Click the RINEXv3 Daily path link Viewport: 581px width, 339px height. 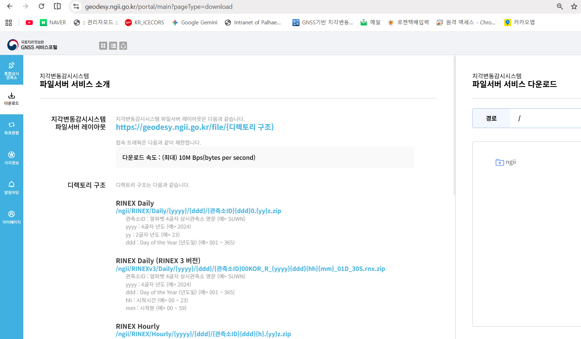pyautogui.click(x=250, y=269)
